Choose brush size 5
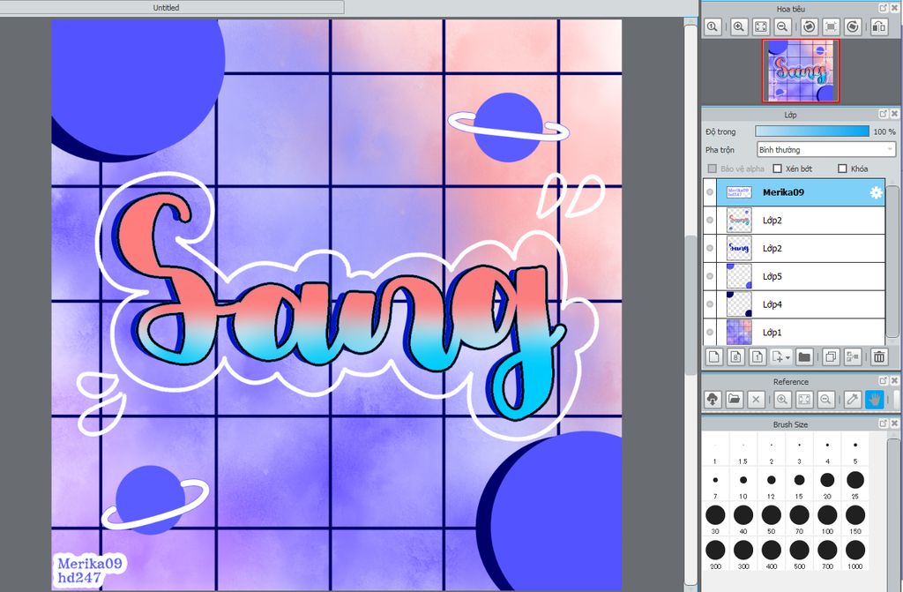 pyautogui.click(x=855, y=451)
